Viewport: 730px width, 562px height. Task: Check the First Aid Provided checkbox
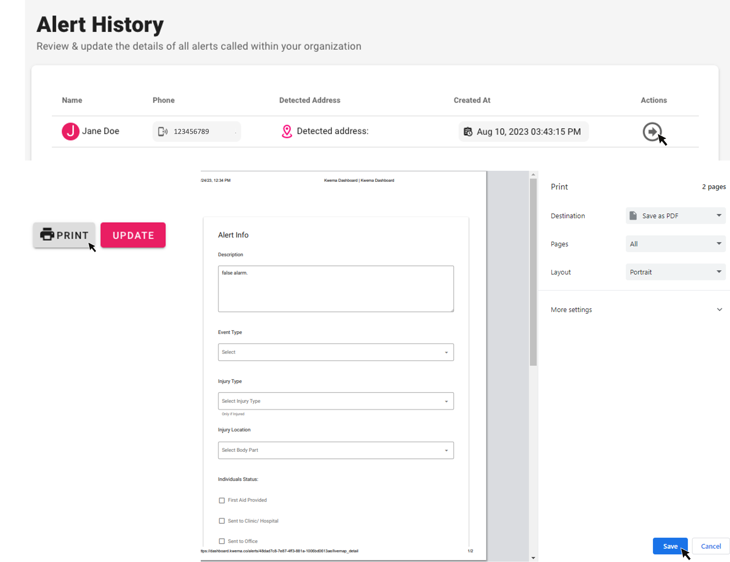(222, 500)
